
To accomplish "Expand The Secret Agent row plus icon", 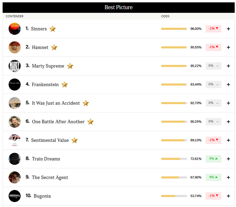I will (228, 177).
